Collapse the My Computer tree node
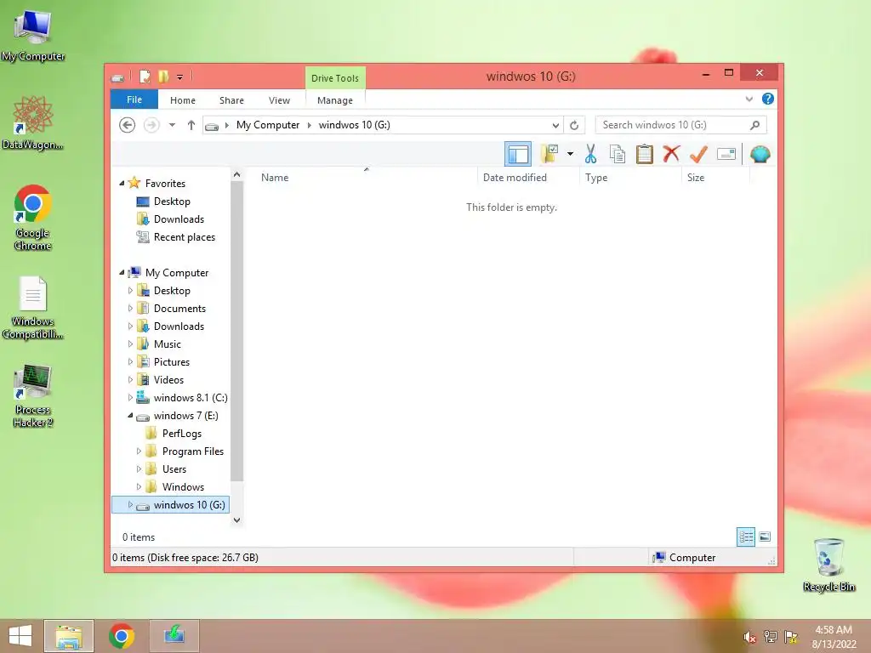The height and width of the screenshot is (653, 871). (x=122, y=273)
